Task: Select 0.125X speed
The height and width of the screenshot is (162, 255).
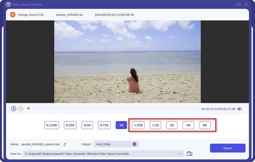Action: (x=52, y=125)
